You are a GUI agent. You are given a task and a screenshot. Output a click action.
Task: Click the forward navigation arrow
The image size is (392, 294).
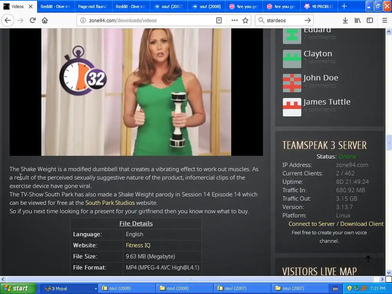pyautogui.click(x=20, y=20)
